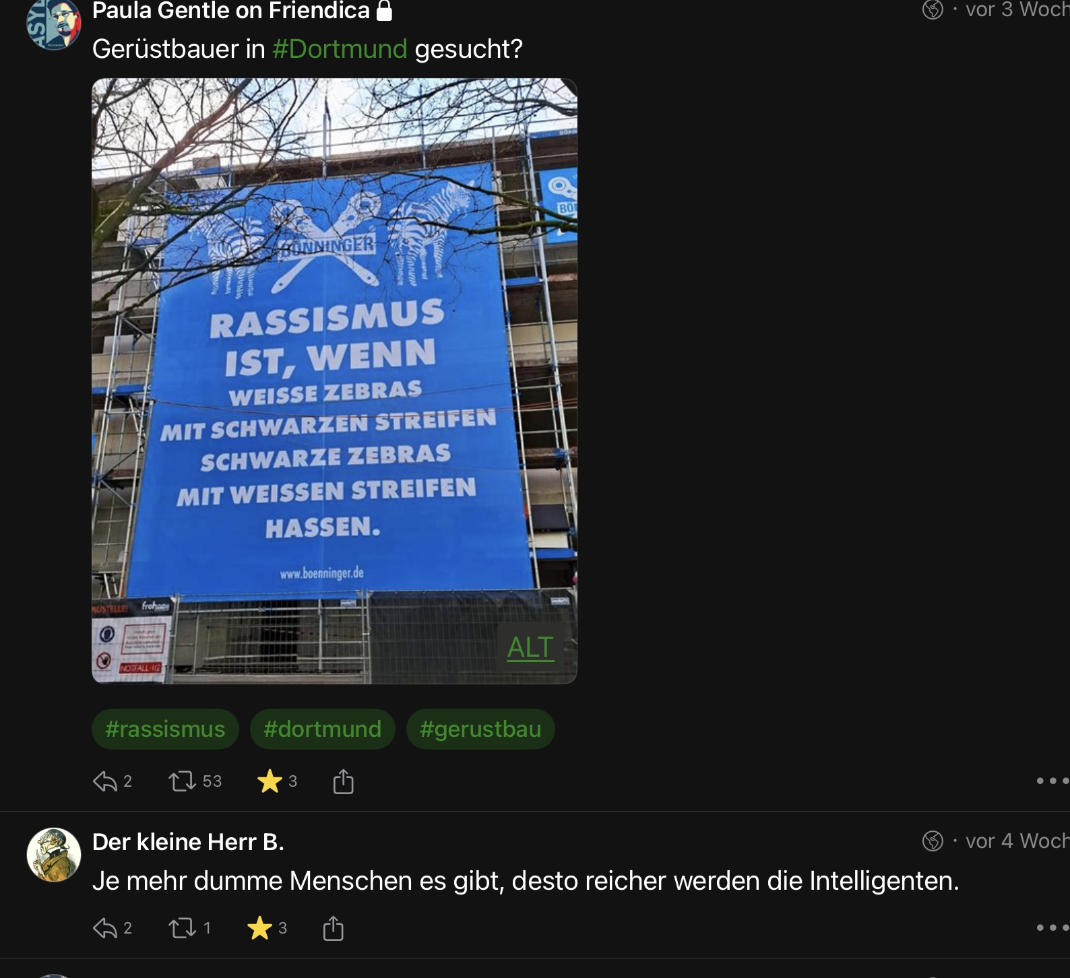
Task: Open the #rassismus hashtag pill
Action: [165, 729]
